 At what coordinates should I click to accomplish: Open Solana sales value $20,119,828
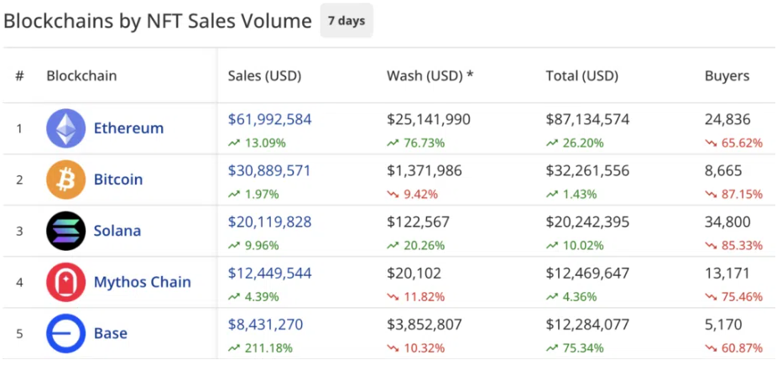click(269, 222)
